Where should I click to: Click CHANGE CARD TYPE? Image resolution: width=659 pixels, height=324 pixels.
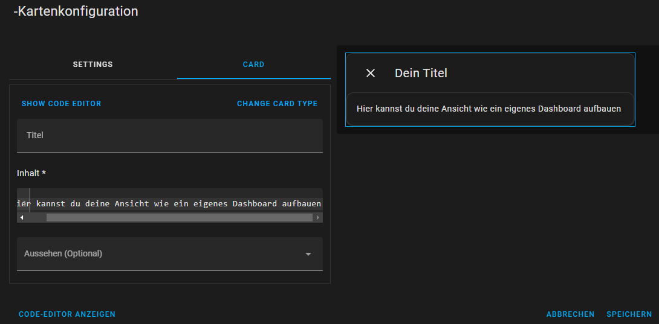tap(278, 104)
